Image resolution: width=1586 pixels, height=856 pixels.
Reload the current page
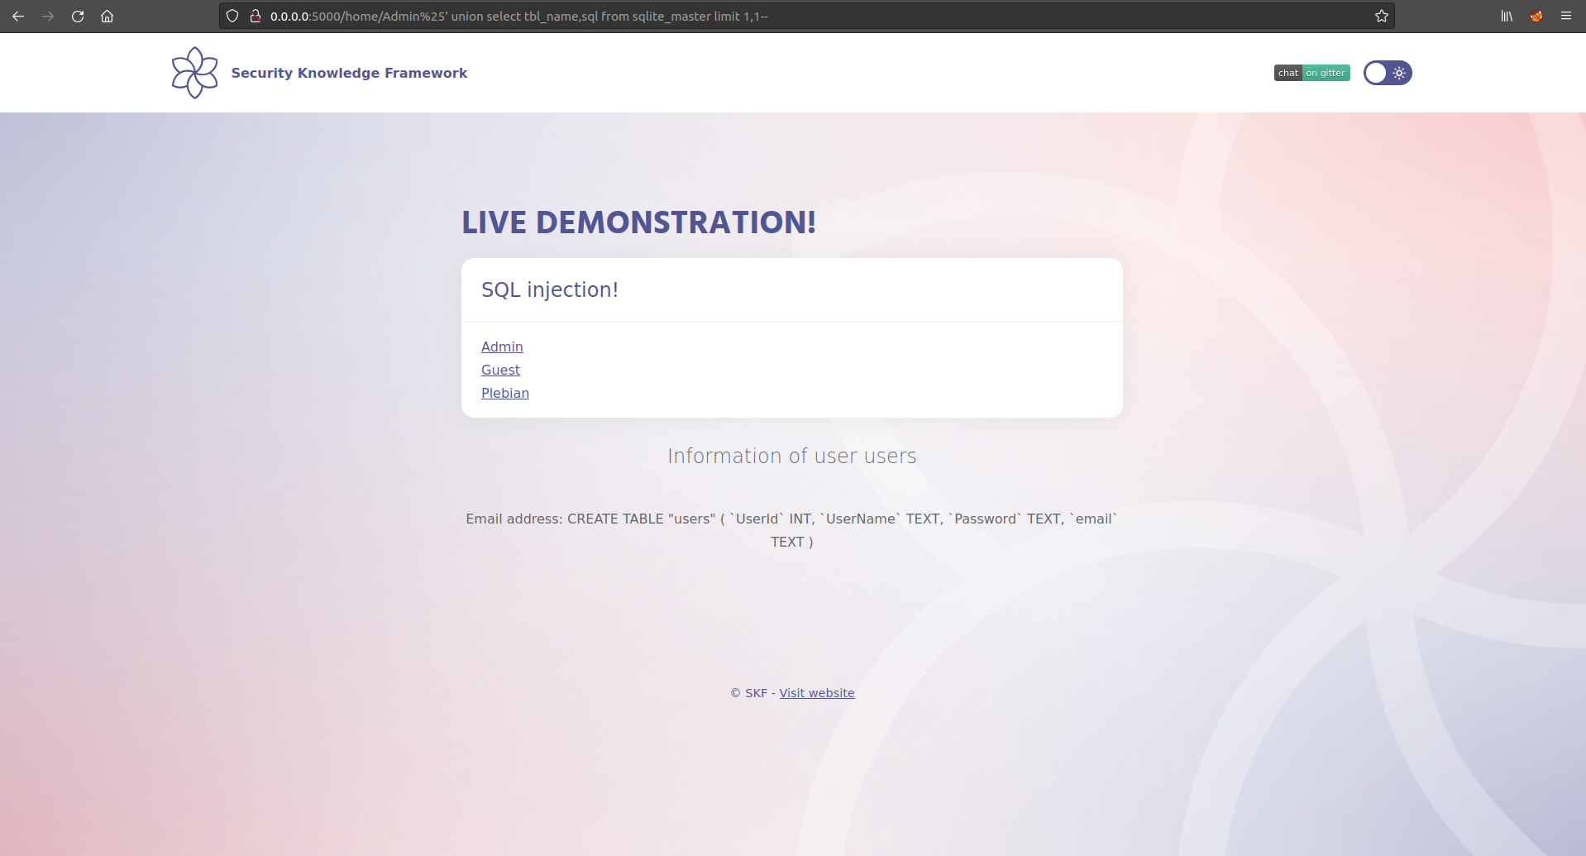tap(78, 16)
